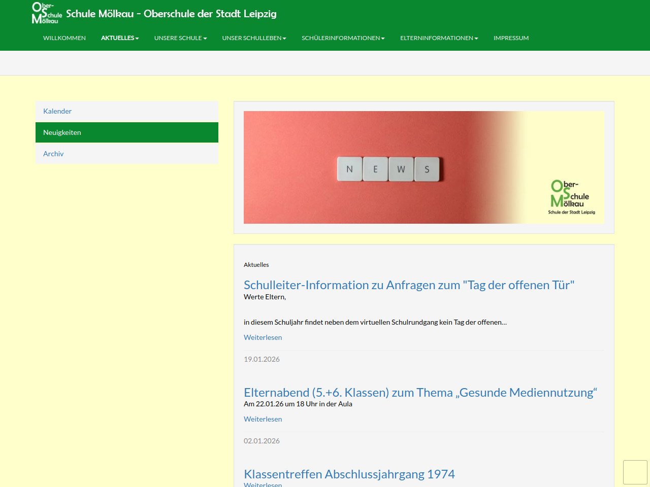The width and height of the screenshot is (650, 487).
Task: Open the Elterninformationen dropdown menu
Action: pos(439,38)
